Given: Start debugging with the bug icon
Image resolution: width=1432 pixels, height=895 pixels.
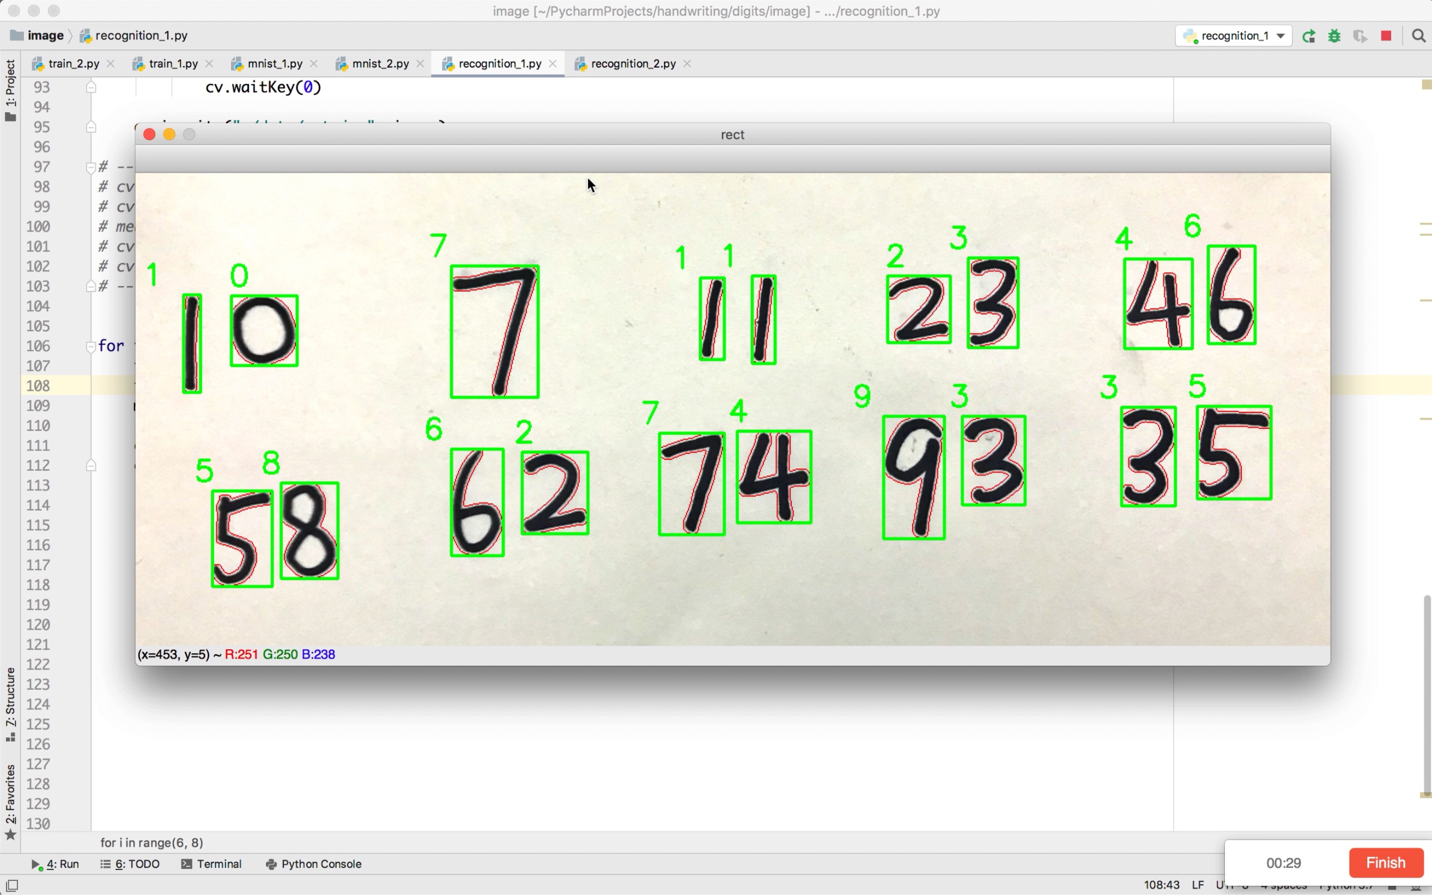Looking at the screenshot, I should 1334,35.
